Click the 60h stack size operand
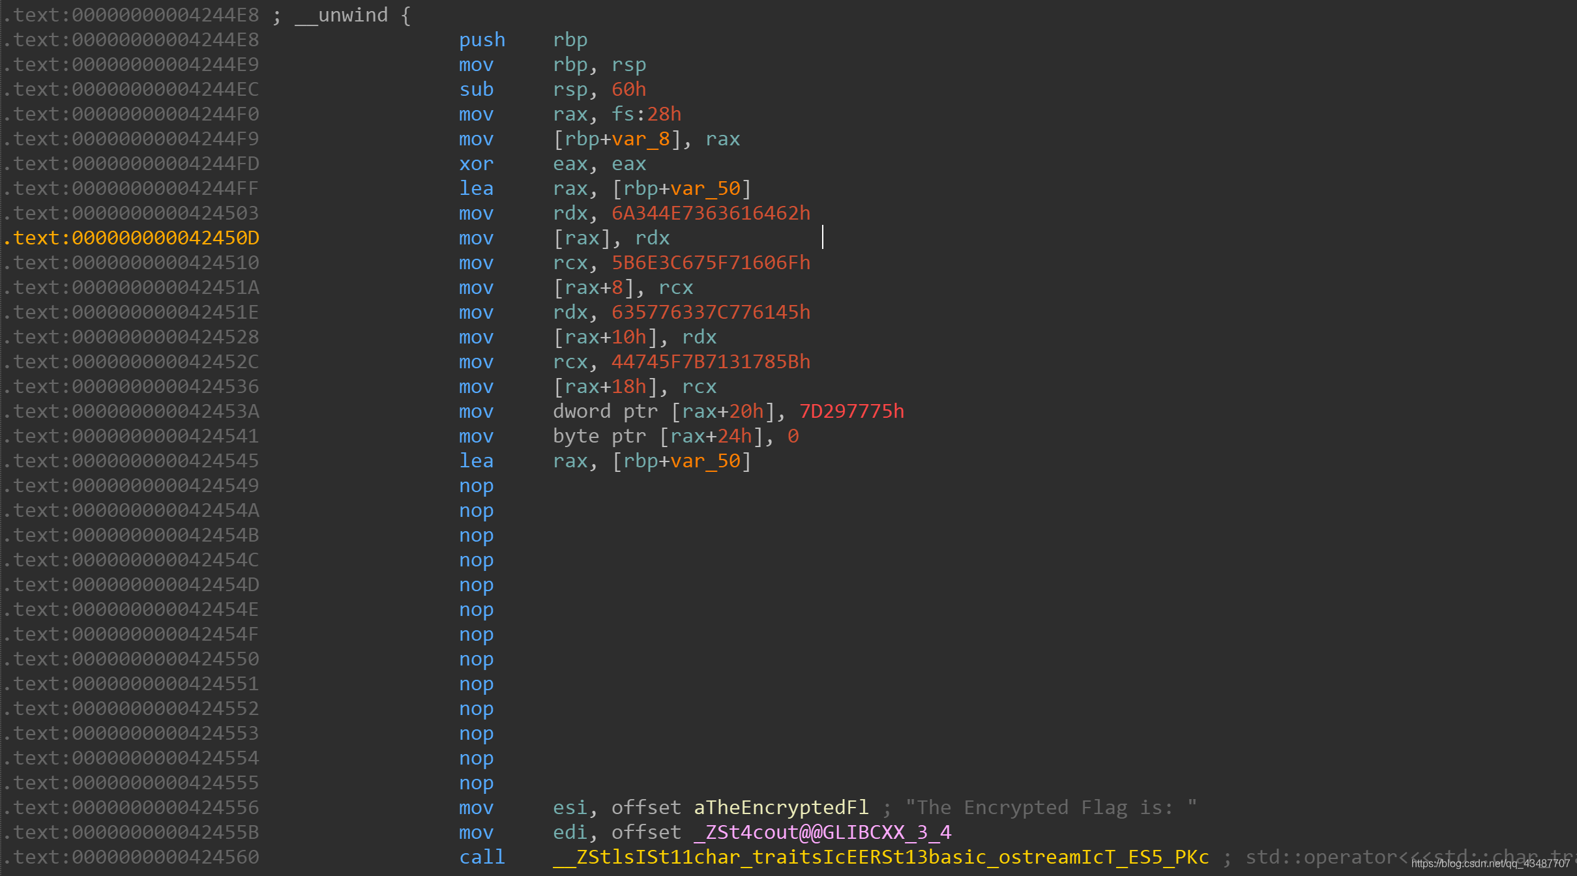 [628, 89]
